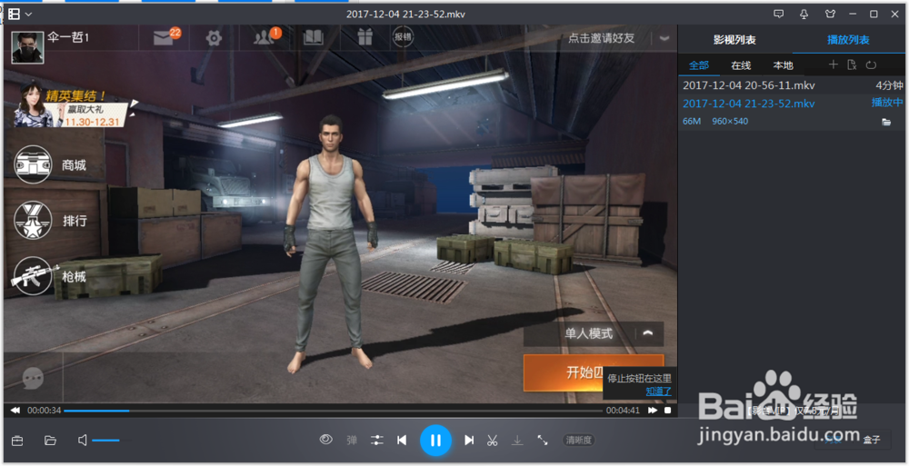Switch to the 播放列表 tab
Viewport: 909px width, 466px height.
pyautogui.click(x=848, y=40)
